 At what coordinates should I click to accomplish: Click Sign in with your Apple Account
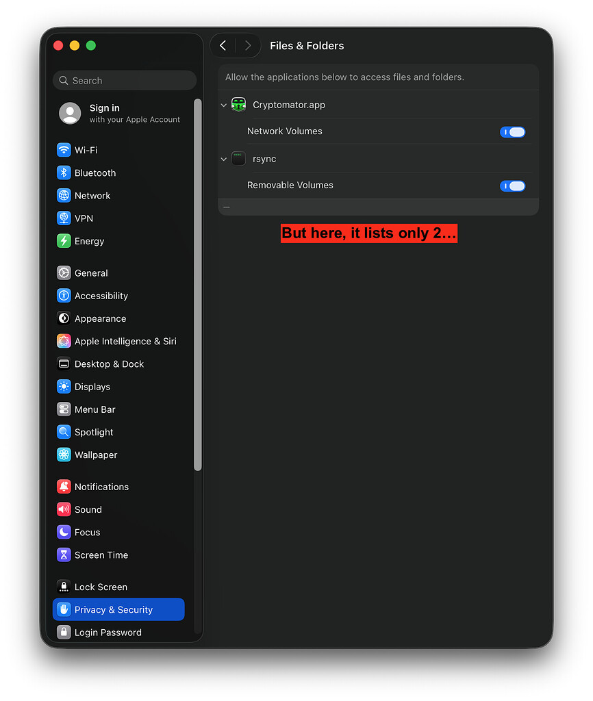pyautogui.click(x=120, y=113)
